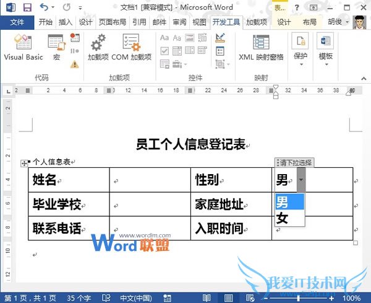The image size is (371, 303).
Task: Click the Record Macro icon
Action: [75, 38]
